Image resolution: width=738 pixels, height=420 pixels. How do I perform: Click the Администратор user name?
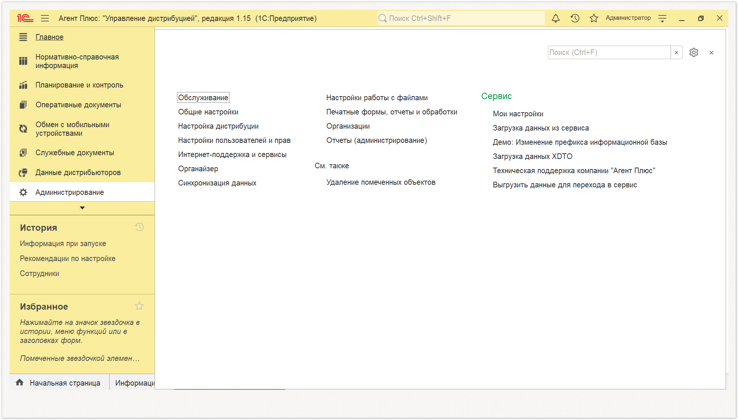point(628,18)
